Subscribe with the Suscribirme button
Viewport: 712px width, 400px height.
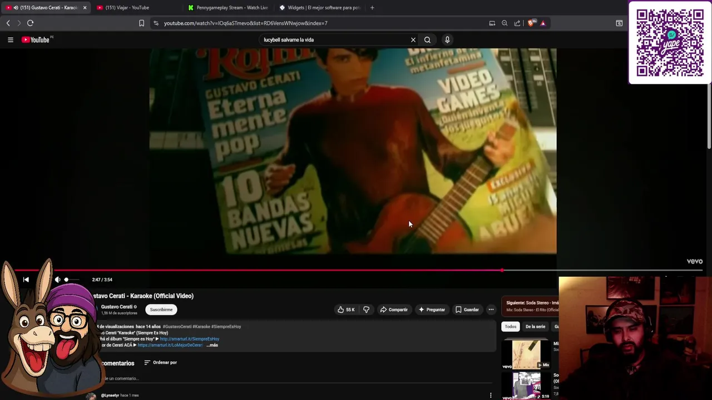click(161, 309)
